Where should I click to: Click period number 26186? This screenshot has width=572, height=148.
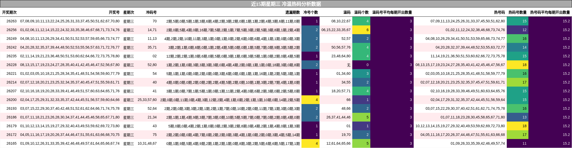click(12, 117)
